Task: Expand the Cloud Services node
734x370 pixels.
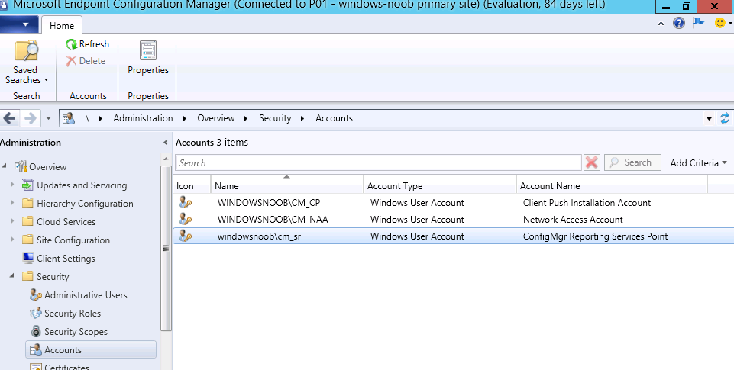Action: [x=12, y=221]
